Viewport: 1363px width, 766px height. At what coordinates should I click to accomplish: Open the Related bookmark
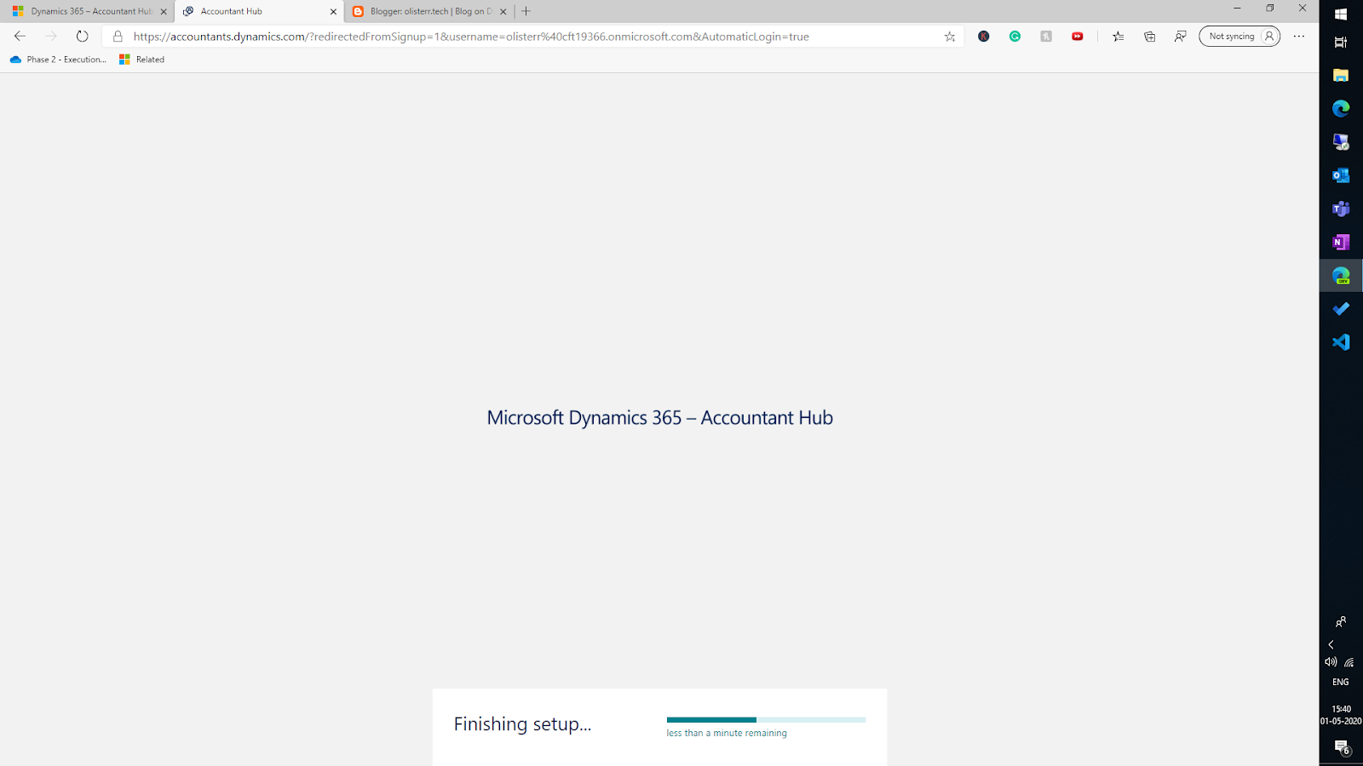coord(141,60)
